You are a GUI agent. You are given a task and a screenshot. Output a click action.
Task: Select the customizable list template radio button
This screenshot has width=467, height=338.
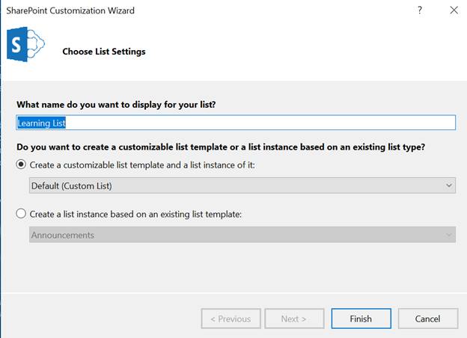(22, 165)
